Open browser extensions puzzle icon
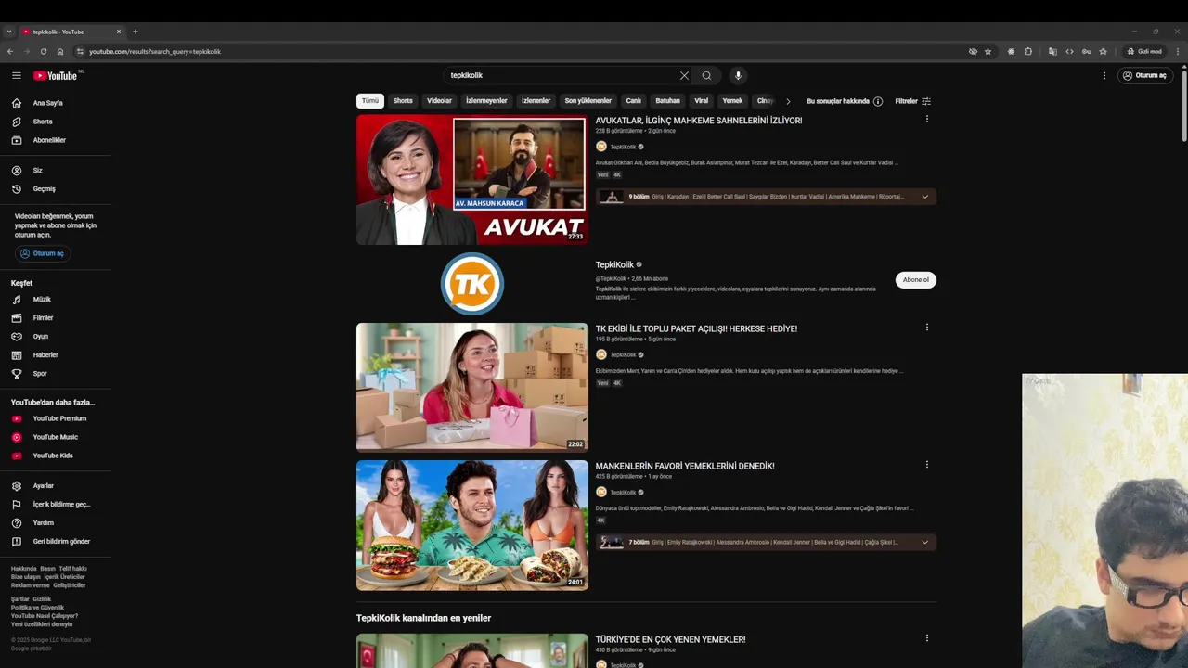The height and width of the screenshot is (668, 1188). coord(1028,51)
